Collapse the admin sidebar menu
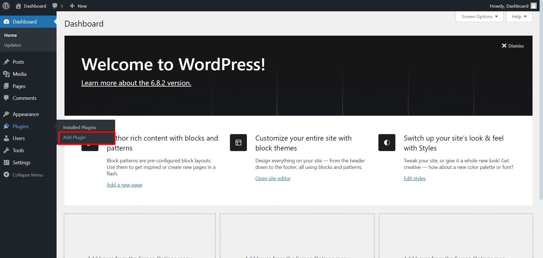543x258 pixels. pyautogui.click(x=27, y=175)
